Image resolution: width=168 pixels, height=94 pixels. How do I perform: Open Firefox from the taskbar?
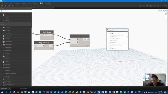(x=14, y=92)
